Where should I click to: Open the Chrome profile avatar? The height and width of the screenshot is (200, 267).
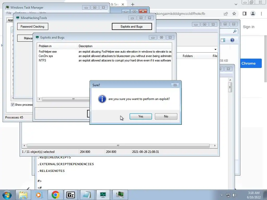point(253,14)
